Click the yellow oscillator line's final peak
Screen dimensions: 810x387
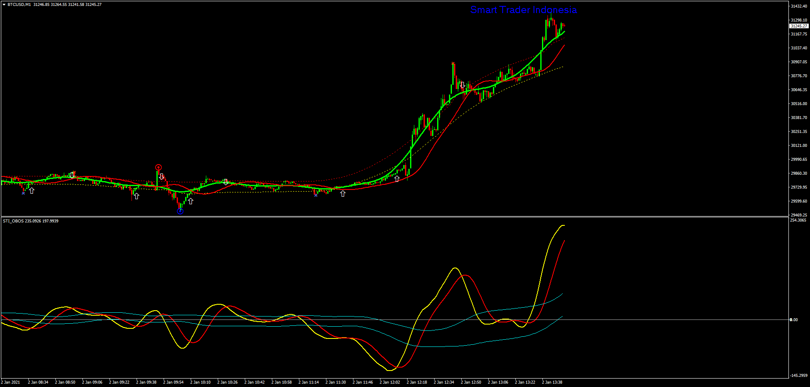coord(563,226)
